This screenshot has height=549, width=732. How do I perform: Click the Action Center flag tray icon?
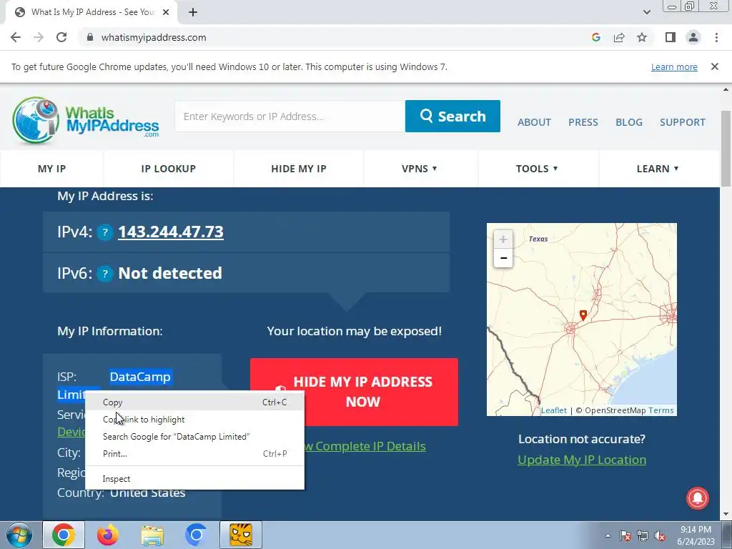click(x=625, y=535)
